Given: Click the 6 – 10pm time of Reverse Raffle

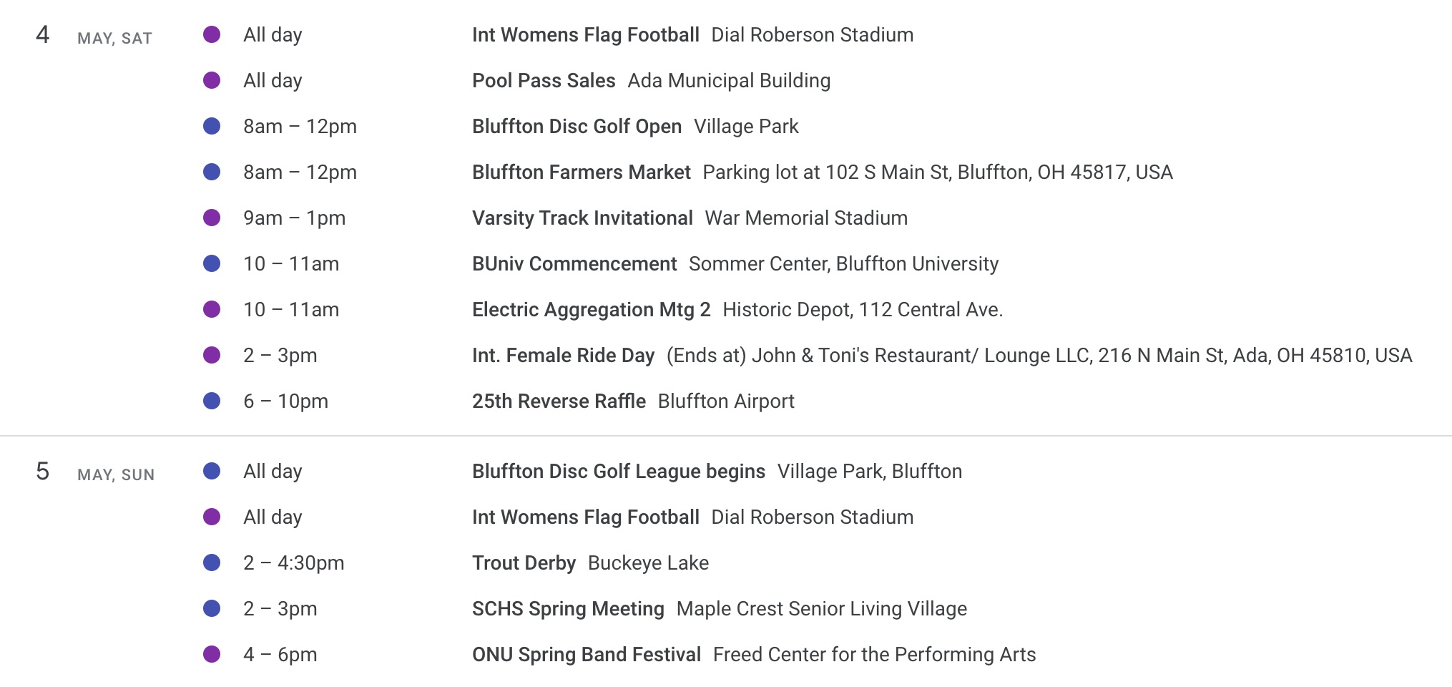Looking at the screenshot, I should [x=285, y=401].
